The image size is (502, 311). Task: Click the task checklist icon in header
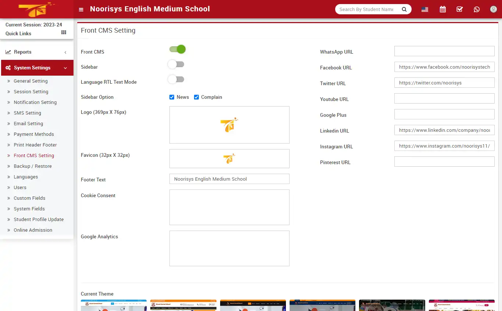(459, 9)
